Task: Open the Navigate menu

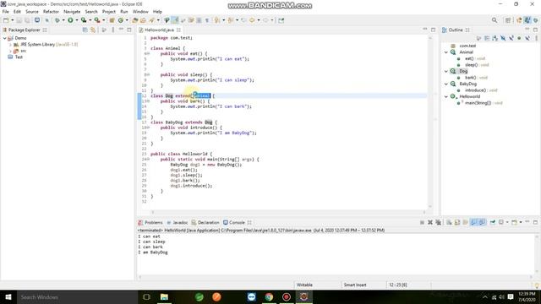Action: point(72,11)
